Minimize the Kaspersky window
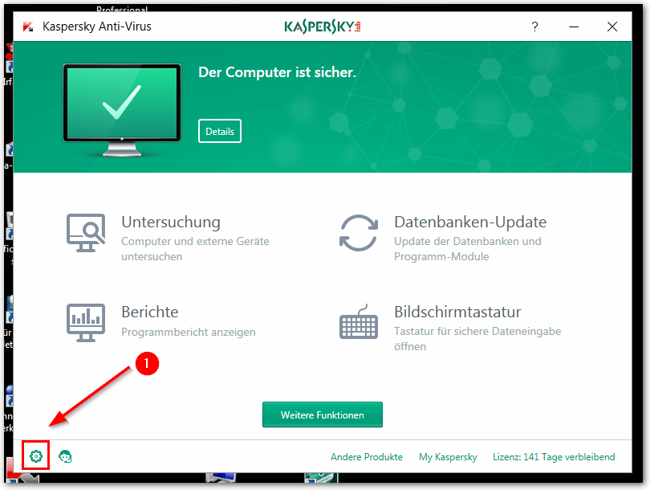This screenshot has height=490, width=650. (574, 27)
